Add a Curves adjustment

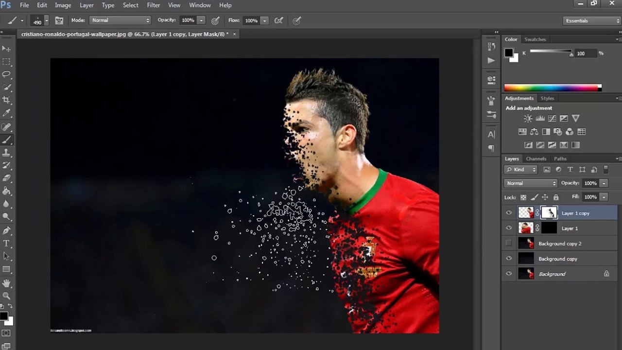[x=552, y=118]
